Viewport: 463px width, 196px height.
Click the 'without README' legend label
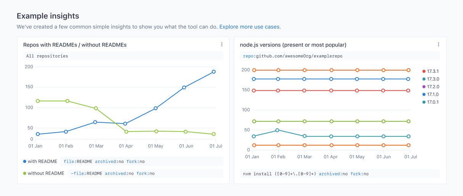click(46, 174)
